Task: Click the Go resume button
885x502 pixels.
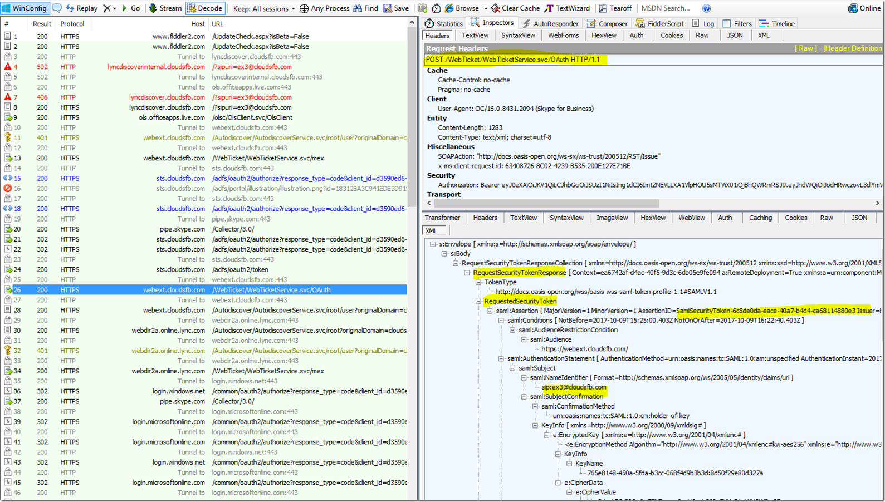Action: [x=131, y=8]
